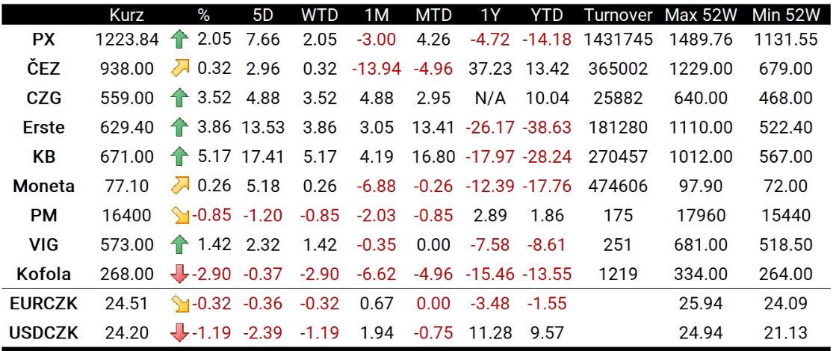Screen dimensions: 836x351
Task: Select the yellow down-right arrow for PM
Action: [180, 216]
